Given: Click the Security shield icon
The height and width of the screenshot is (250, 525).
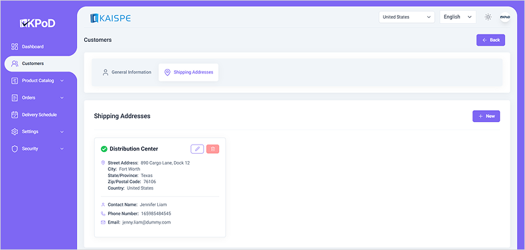Looking at the screenshot, I should point(15,149).
